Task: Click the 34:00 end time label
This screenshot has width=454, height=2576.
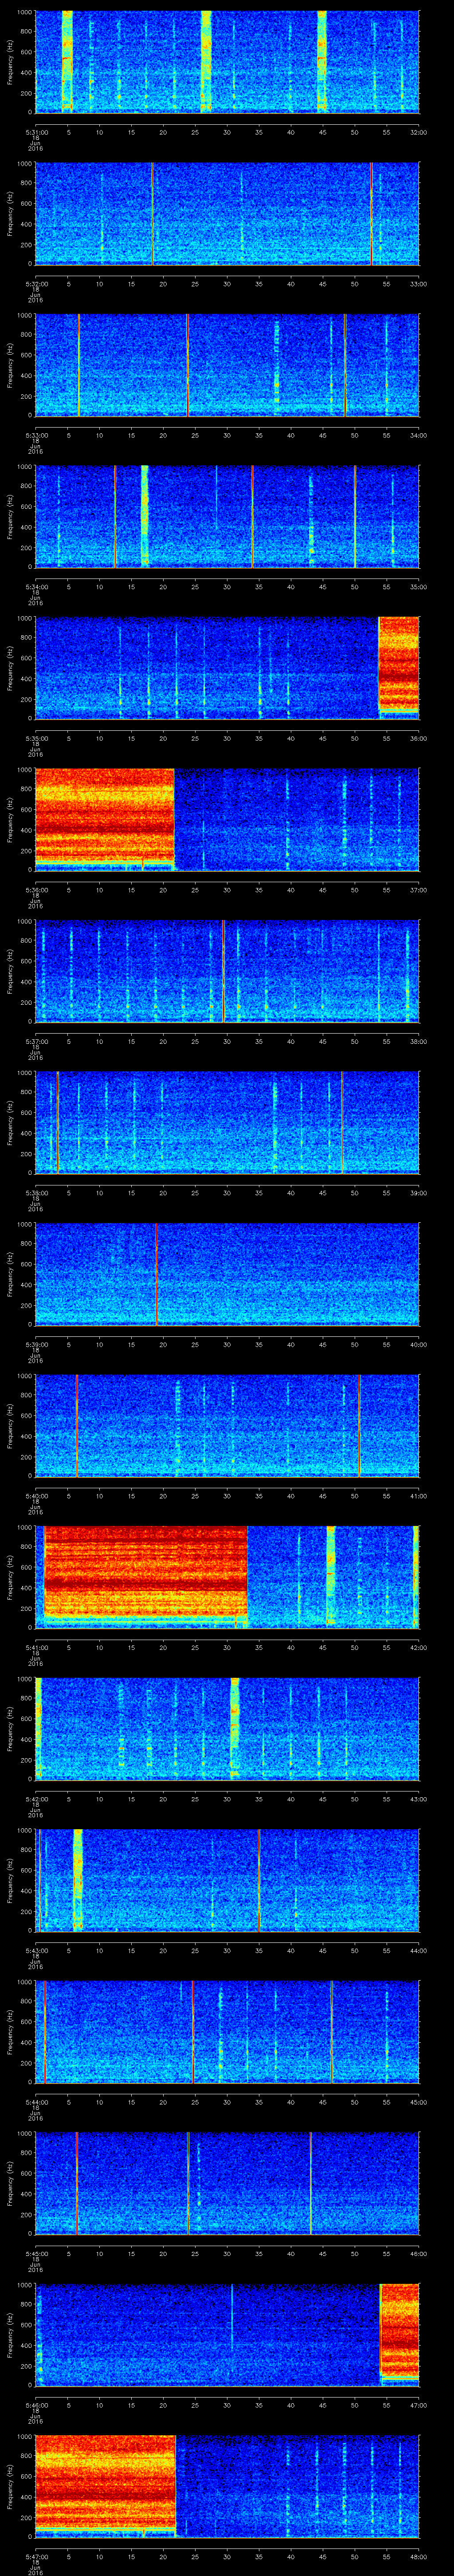Action: pyautogui.click(x=418, y=435)
